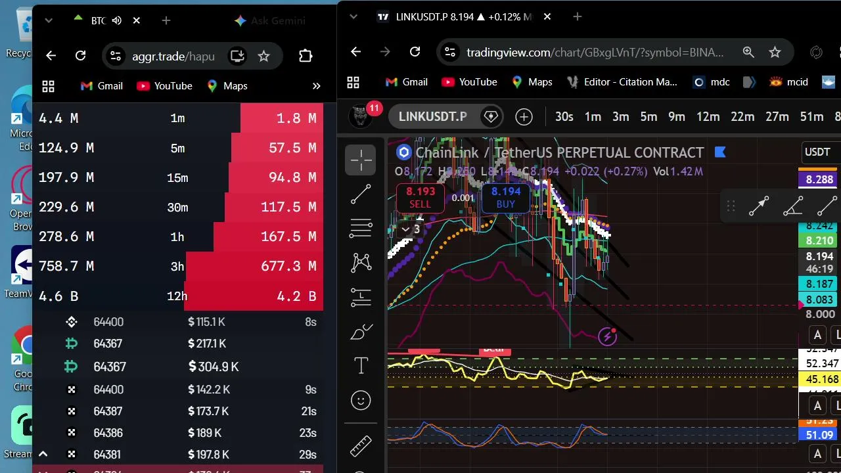Open the forecasting and measurement tools

pos(361,298)
